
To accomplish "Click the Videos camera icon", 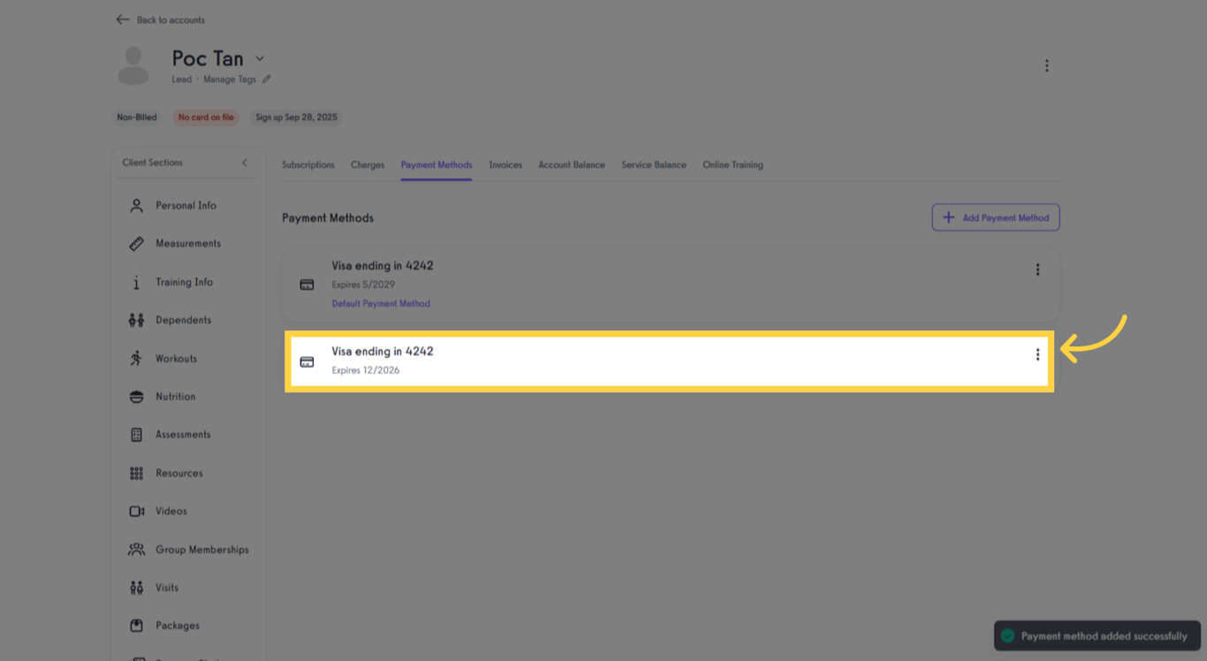I will coord(136,512).
